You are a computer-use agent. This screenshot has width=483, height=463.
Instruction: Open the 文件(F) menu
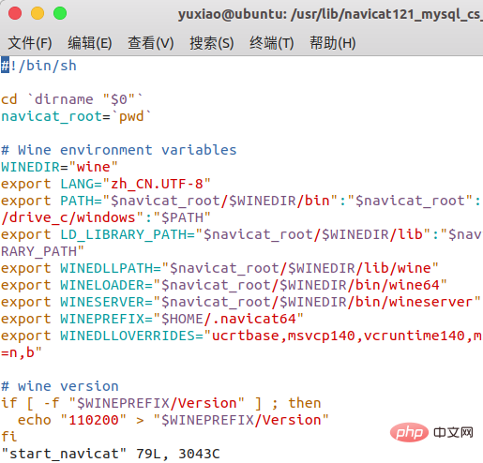[x=30, y=43]
